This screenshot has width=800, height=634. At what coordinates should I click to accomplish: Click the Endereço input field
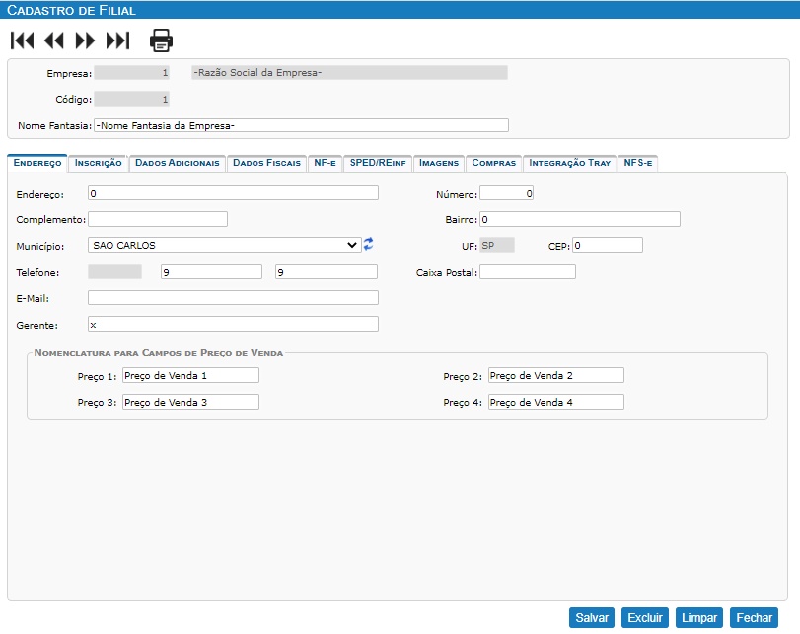[233, 193]
